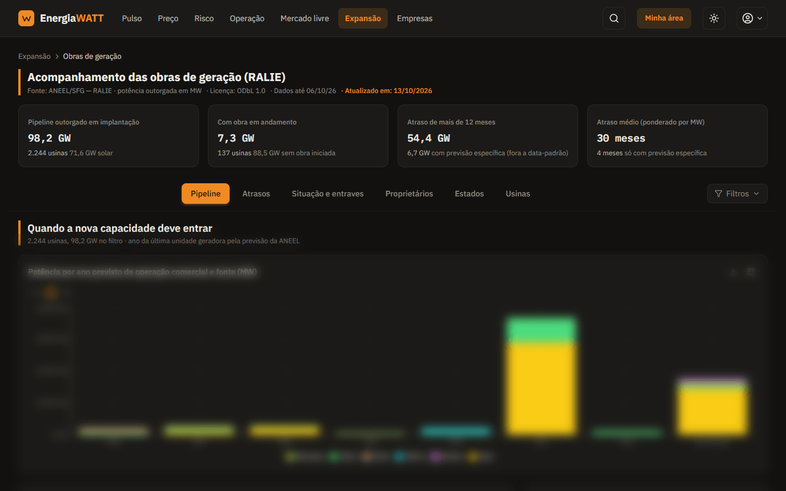Switch to the Atrasos tab
Screen dimensions: 786x491
[256, 194]
